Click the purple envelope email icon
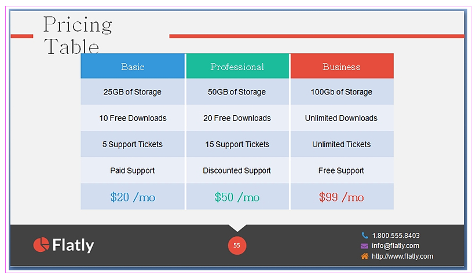Screen dimensions: 476x279 pos(364,246)
